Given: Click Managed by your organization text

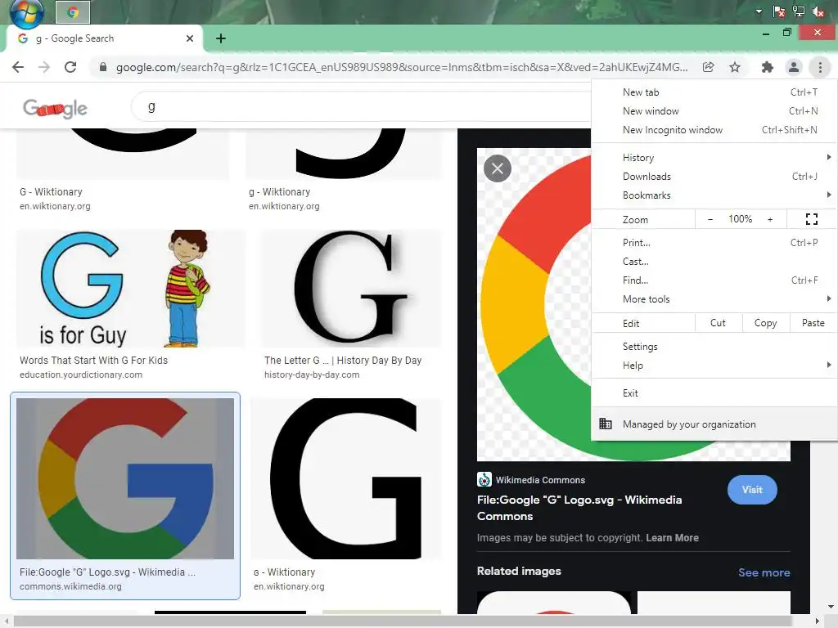Looking at the screenshot, I should pyautogui.click(x=689, y=424).
